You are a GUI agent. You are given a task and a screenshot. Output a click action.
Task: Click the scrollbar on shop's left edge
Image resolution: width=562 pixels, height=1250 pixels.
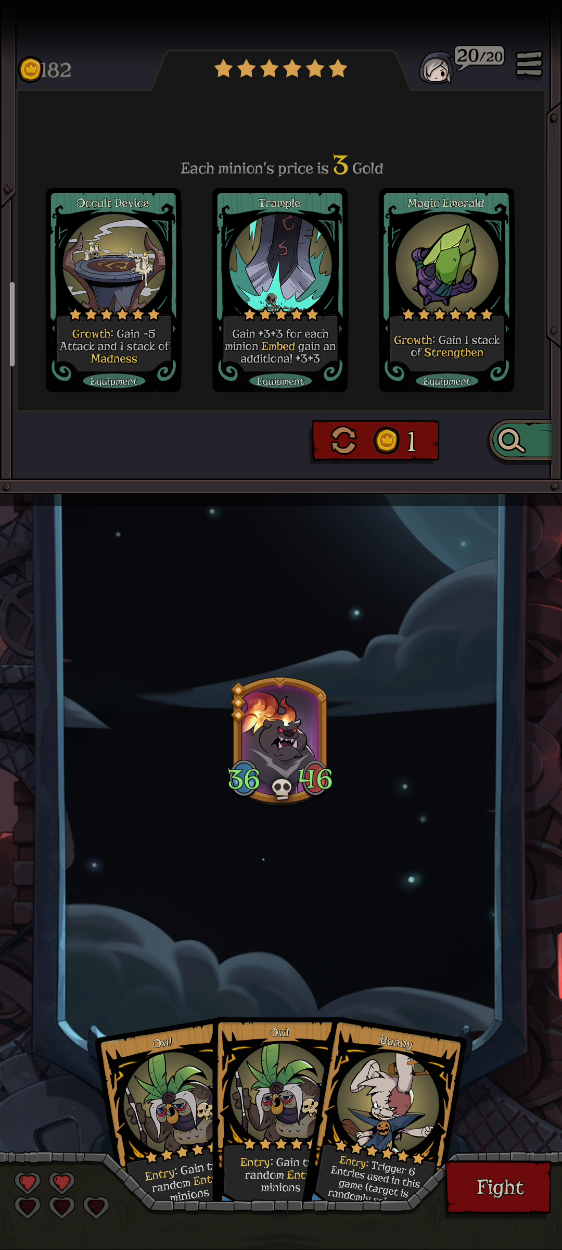click(12, 324)
